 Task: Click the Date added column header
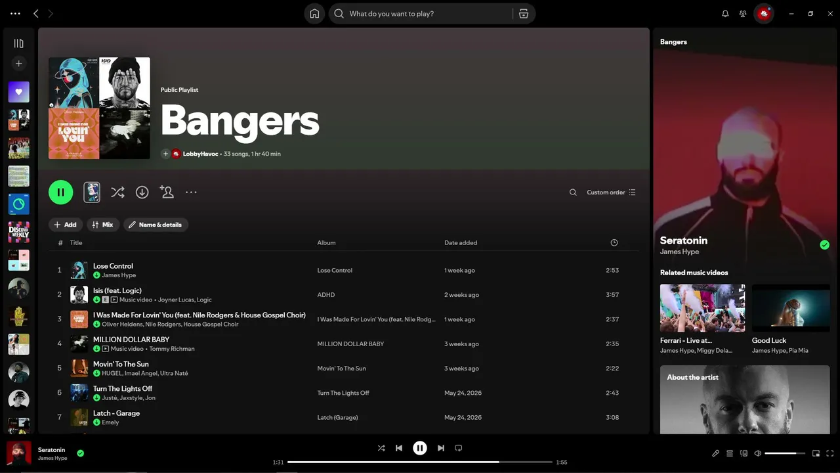pos(461,243)
